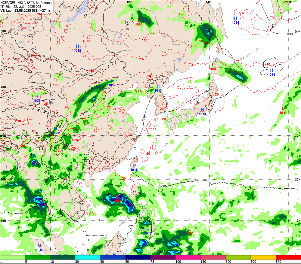Viewport: 301px width, 264px height.
Task: Click the low pressure label 999
Action: coord(118,200)
